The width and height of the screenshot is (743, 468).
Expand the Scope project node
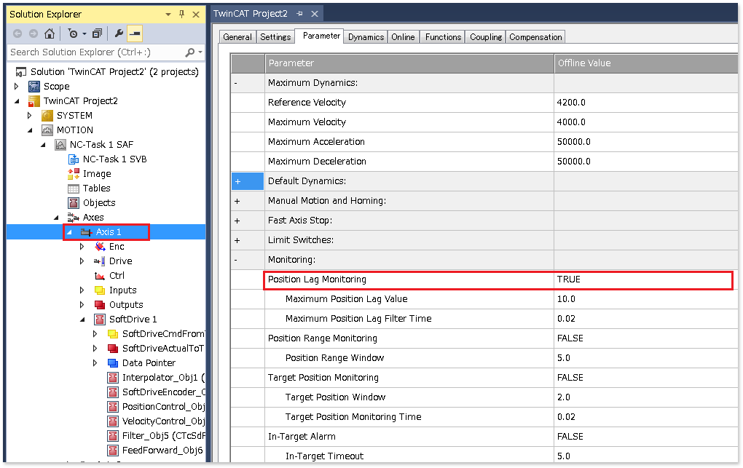click(x=17, y=87)
